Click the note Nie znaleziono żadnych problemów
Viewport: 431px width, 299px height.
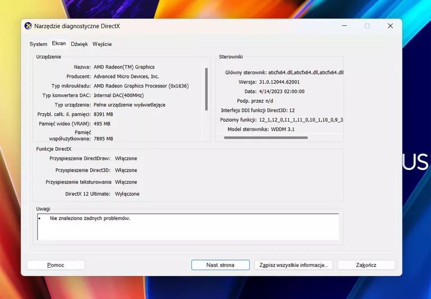[x=90, y=218]
